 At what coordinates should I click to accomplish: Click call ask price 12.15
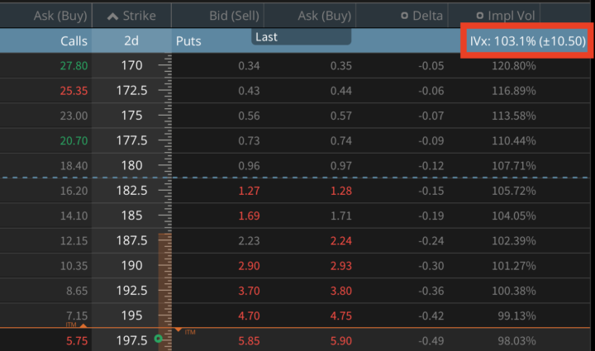coord(74,240)
